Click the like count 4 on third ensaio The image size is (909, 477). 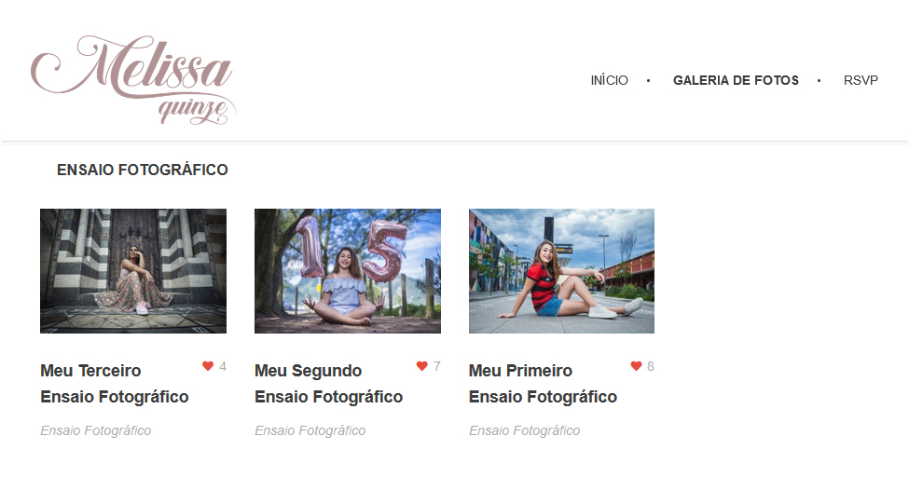pyautogui.click(x=223, y=366)
